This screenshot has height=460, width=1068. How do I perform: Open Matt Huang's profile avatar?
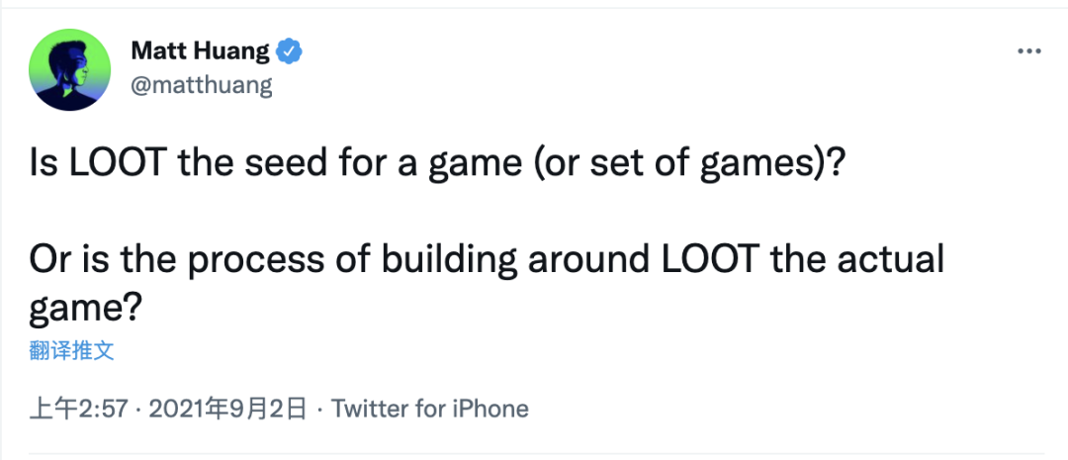coord(68,68)
